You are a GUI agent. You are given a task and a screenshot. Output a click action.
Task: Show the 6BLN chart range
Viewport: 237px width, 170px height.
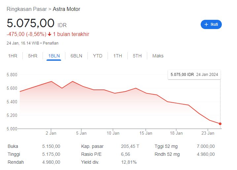[x=76, y=56]
